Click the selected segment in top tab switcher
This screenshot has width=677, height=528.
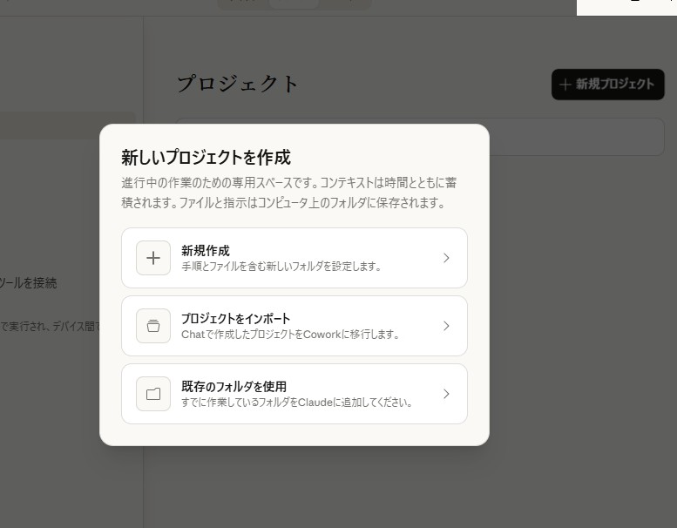coord(294,3)
